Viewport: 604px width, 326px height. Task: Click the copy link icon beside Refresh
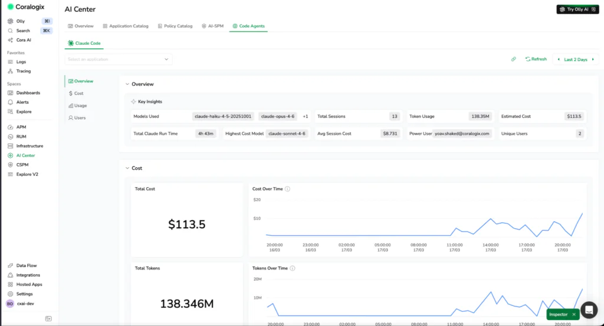(x=513, y=59)
